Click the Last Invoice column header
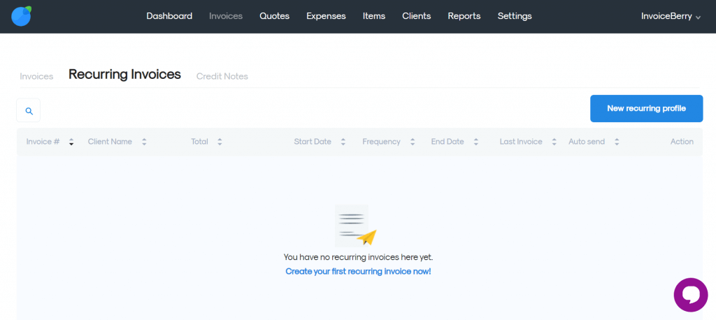Image resolution: width=716 pixels, height=320 pixels. click(x=521, y=142)
